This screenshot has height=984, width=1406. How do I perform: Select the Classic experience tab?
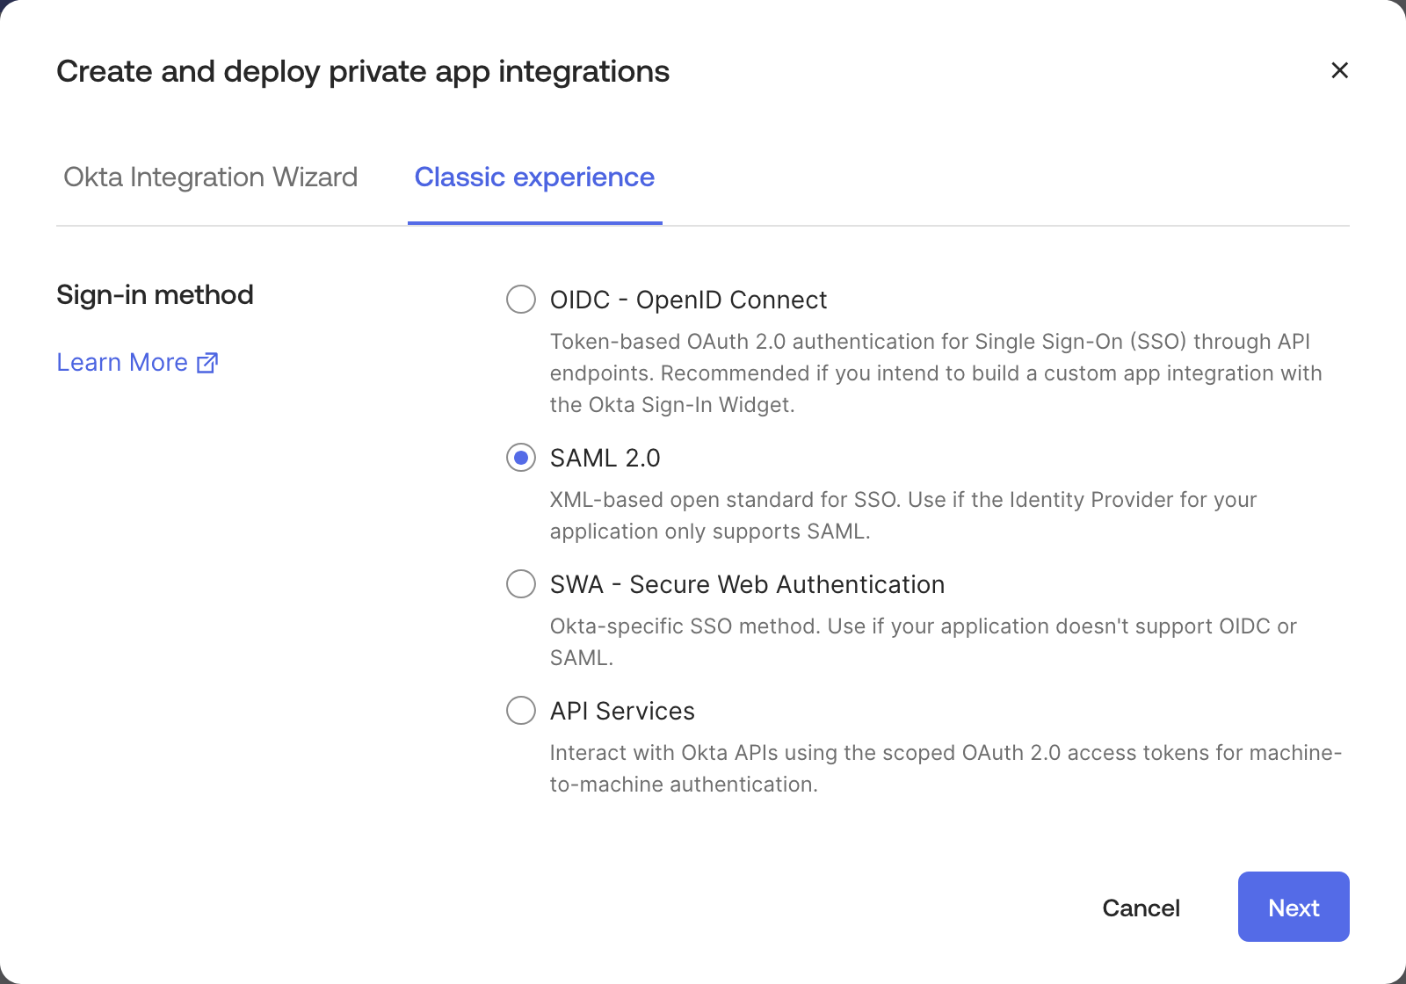pos(534,177)
